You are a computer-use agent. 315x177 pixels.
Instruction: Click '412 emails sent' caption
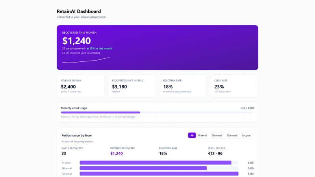pos(222,92)
